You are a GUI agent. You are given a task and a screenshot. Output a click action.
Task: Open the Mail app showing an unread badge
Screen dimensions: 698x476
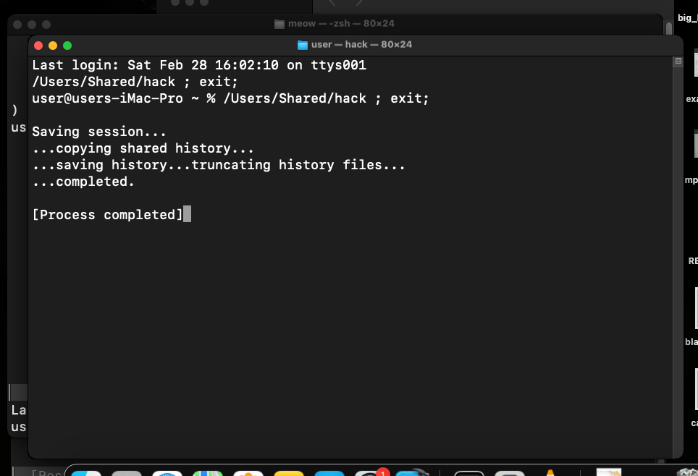tap(370, 472)
